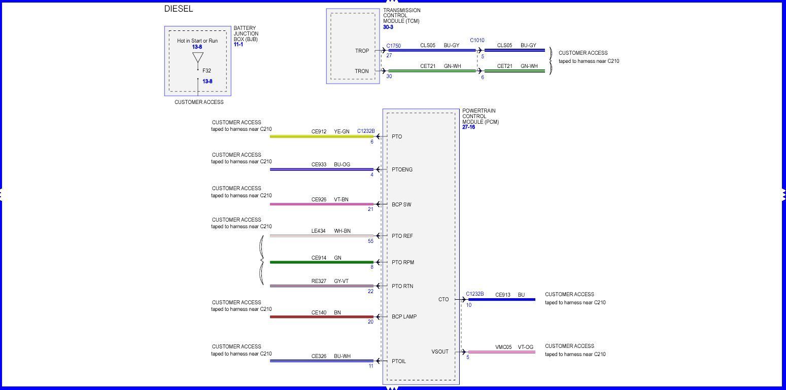Follow the 27-16 Powertrain Control Module link
The width and height of the screenshot is (786, 390).
(x=468, y=127)
